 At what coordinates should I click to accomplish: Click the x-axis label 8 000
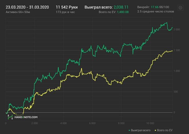(121, 123)
